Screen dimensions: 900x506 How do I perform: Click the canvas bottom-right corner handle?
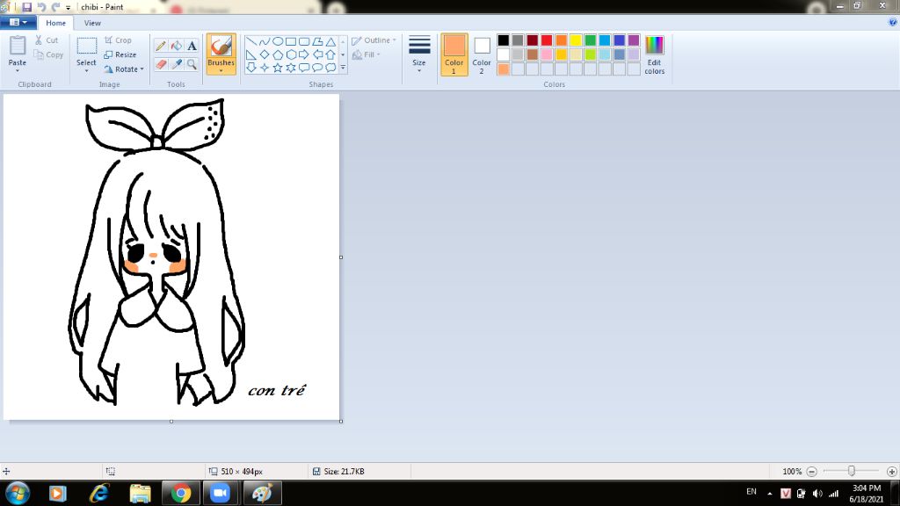pyautogui.click(x=341, y=421)
